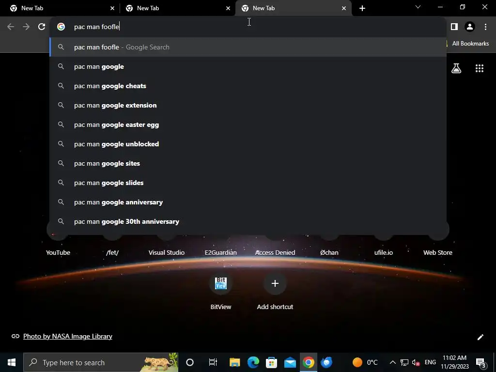
Task: Pick 'pac man google 30th anniversary' suggestion
Action: (248, 221)
